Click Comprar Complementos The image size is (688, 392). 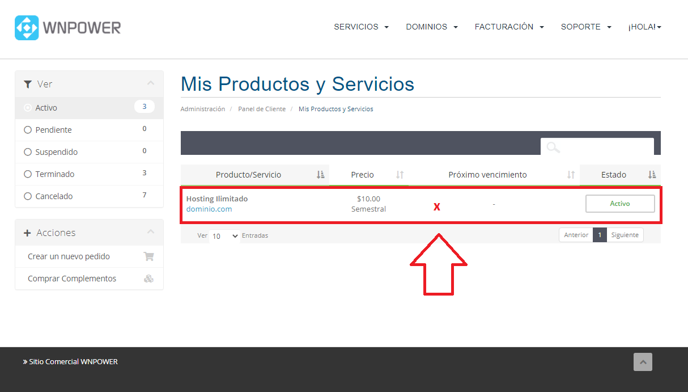click(x=72, y=279)
